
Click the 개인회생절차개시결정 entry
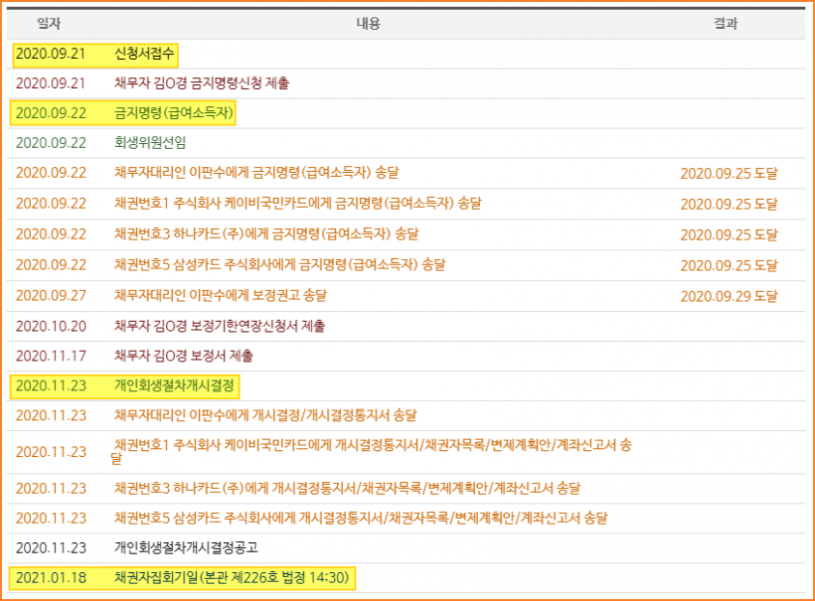[174, 385]
